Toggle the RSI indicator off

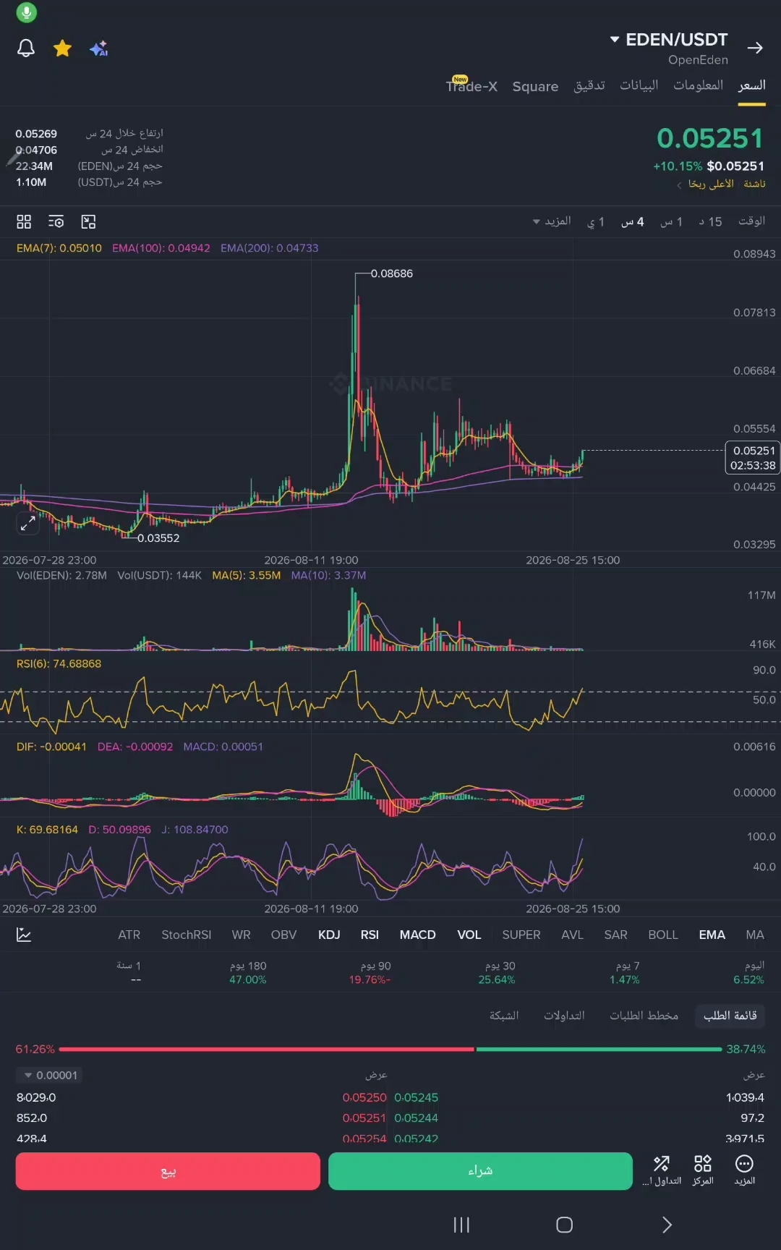coord(370,935)
